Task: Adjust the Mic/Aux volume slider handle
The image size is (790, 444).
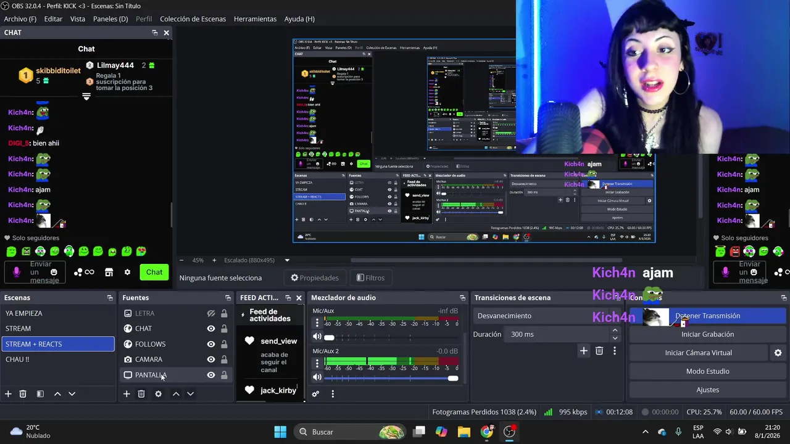Action: [329, 337]
